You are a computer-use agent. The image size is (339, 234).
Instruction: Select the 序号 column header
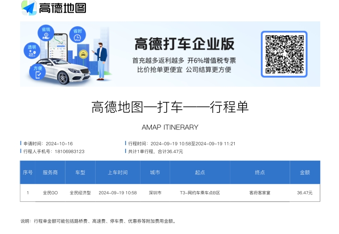pos(27,173)
